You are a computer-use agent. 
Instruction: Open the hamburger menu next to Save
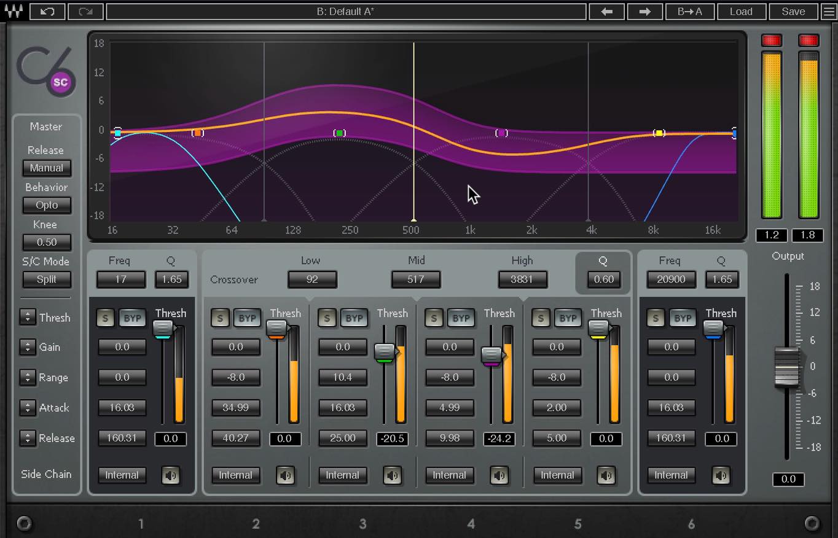[829, 11]
